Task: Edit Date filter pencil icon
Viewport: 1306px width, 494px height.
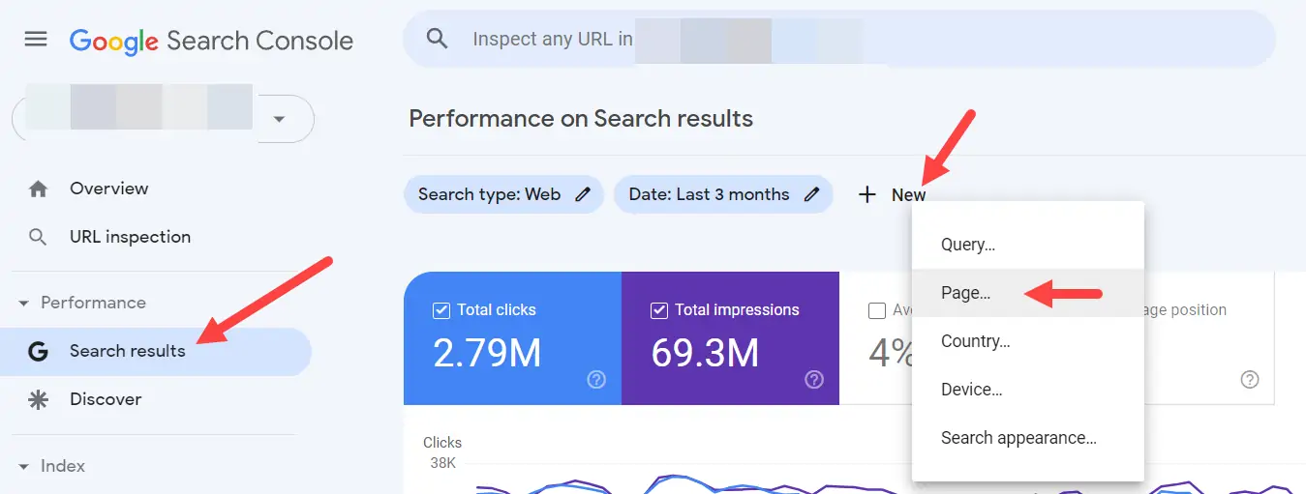Action: click(x=811, y=194)
